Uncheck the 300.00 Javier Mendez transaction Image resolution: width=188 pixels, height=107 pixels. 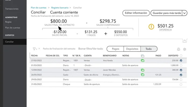click(x=181, y=70)
